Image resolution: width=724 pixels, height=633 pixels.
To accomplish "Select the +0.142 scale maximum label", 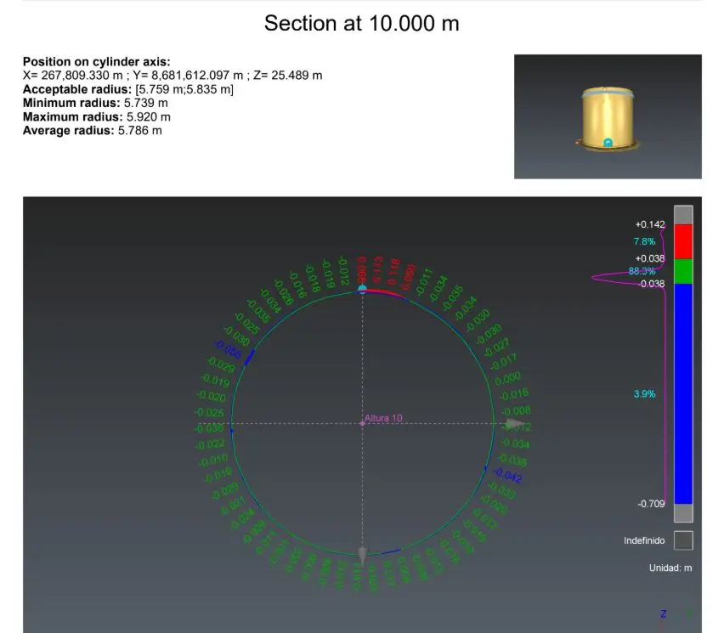I will [649, 224].
